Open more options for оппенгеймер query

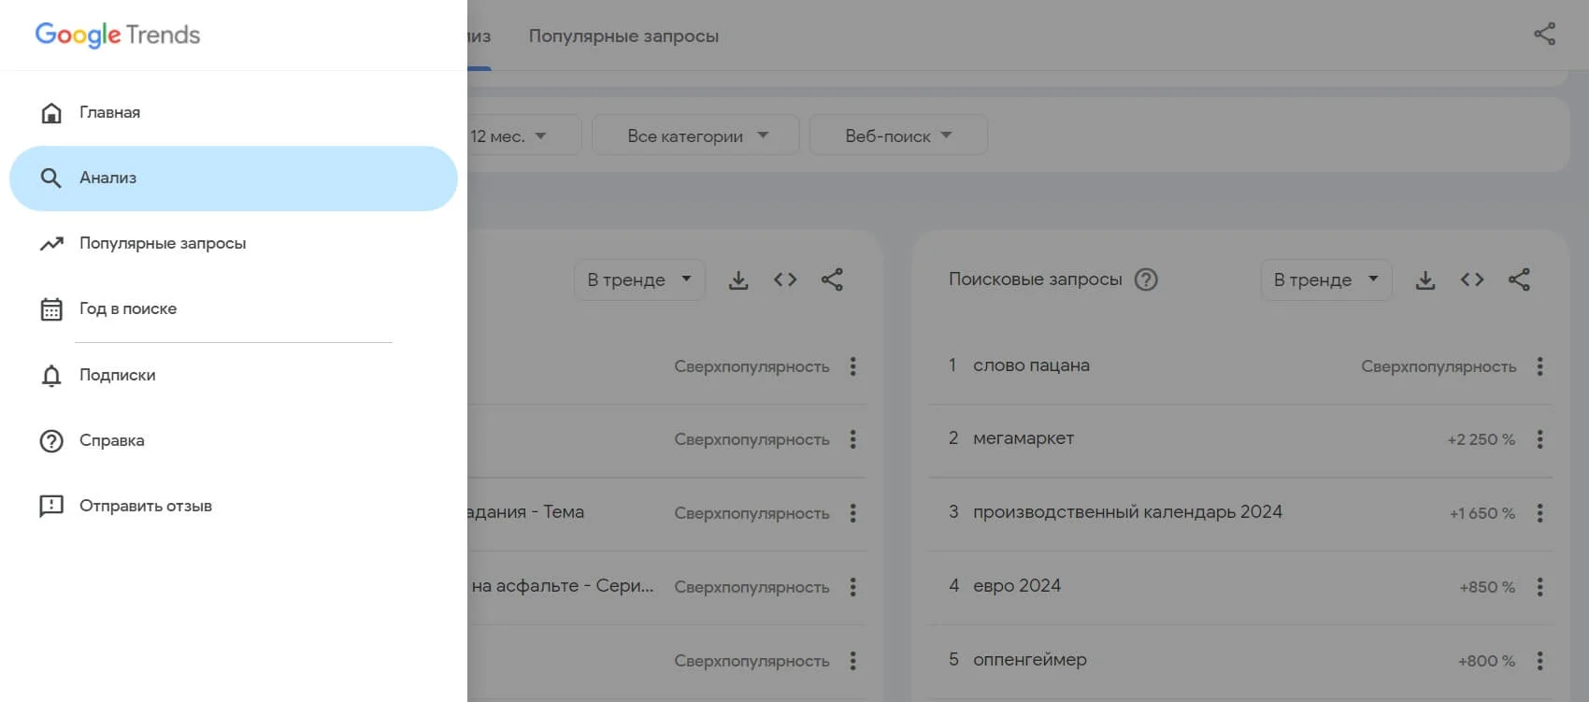(1539, 661)
